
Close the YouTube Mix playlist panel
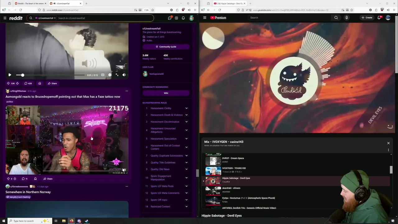tap(388, 143)
